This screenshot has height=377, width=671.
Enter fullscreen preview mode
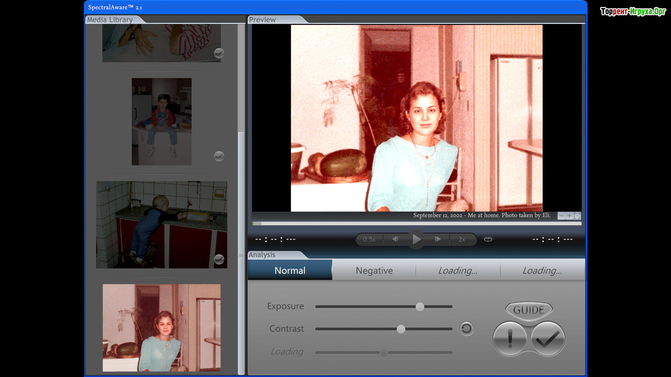click(x=577, y=216)
